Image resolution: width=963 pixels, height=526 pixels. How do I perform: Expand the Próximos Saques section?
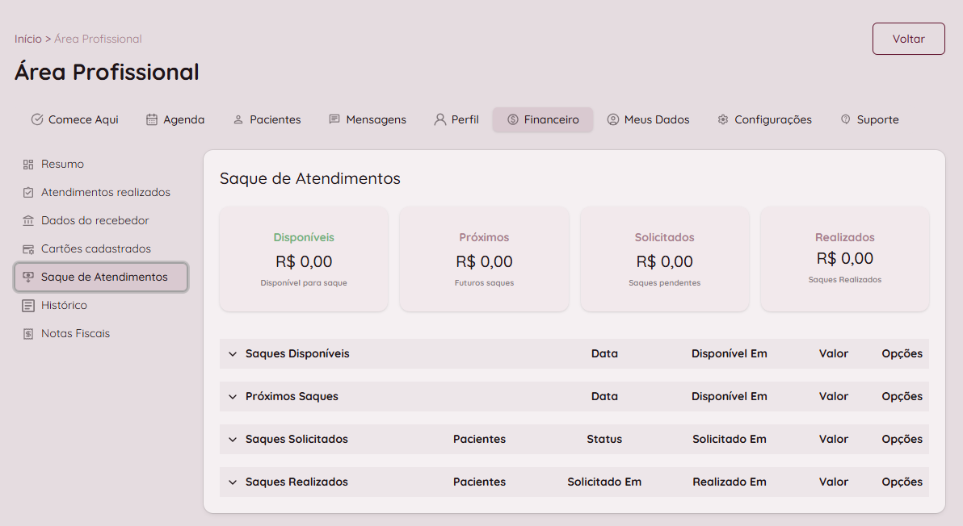pos(233,396)
